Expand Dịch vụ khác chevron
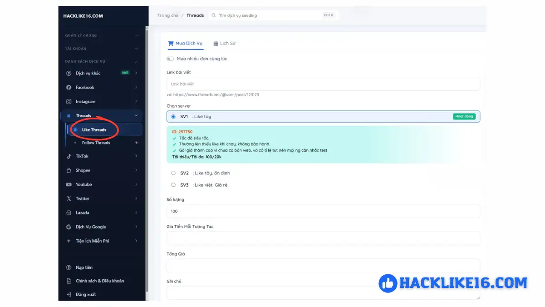Screen dimensions: 545x307 pos(136,73)
